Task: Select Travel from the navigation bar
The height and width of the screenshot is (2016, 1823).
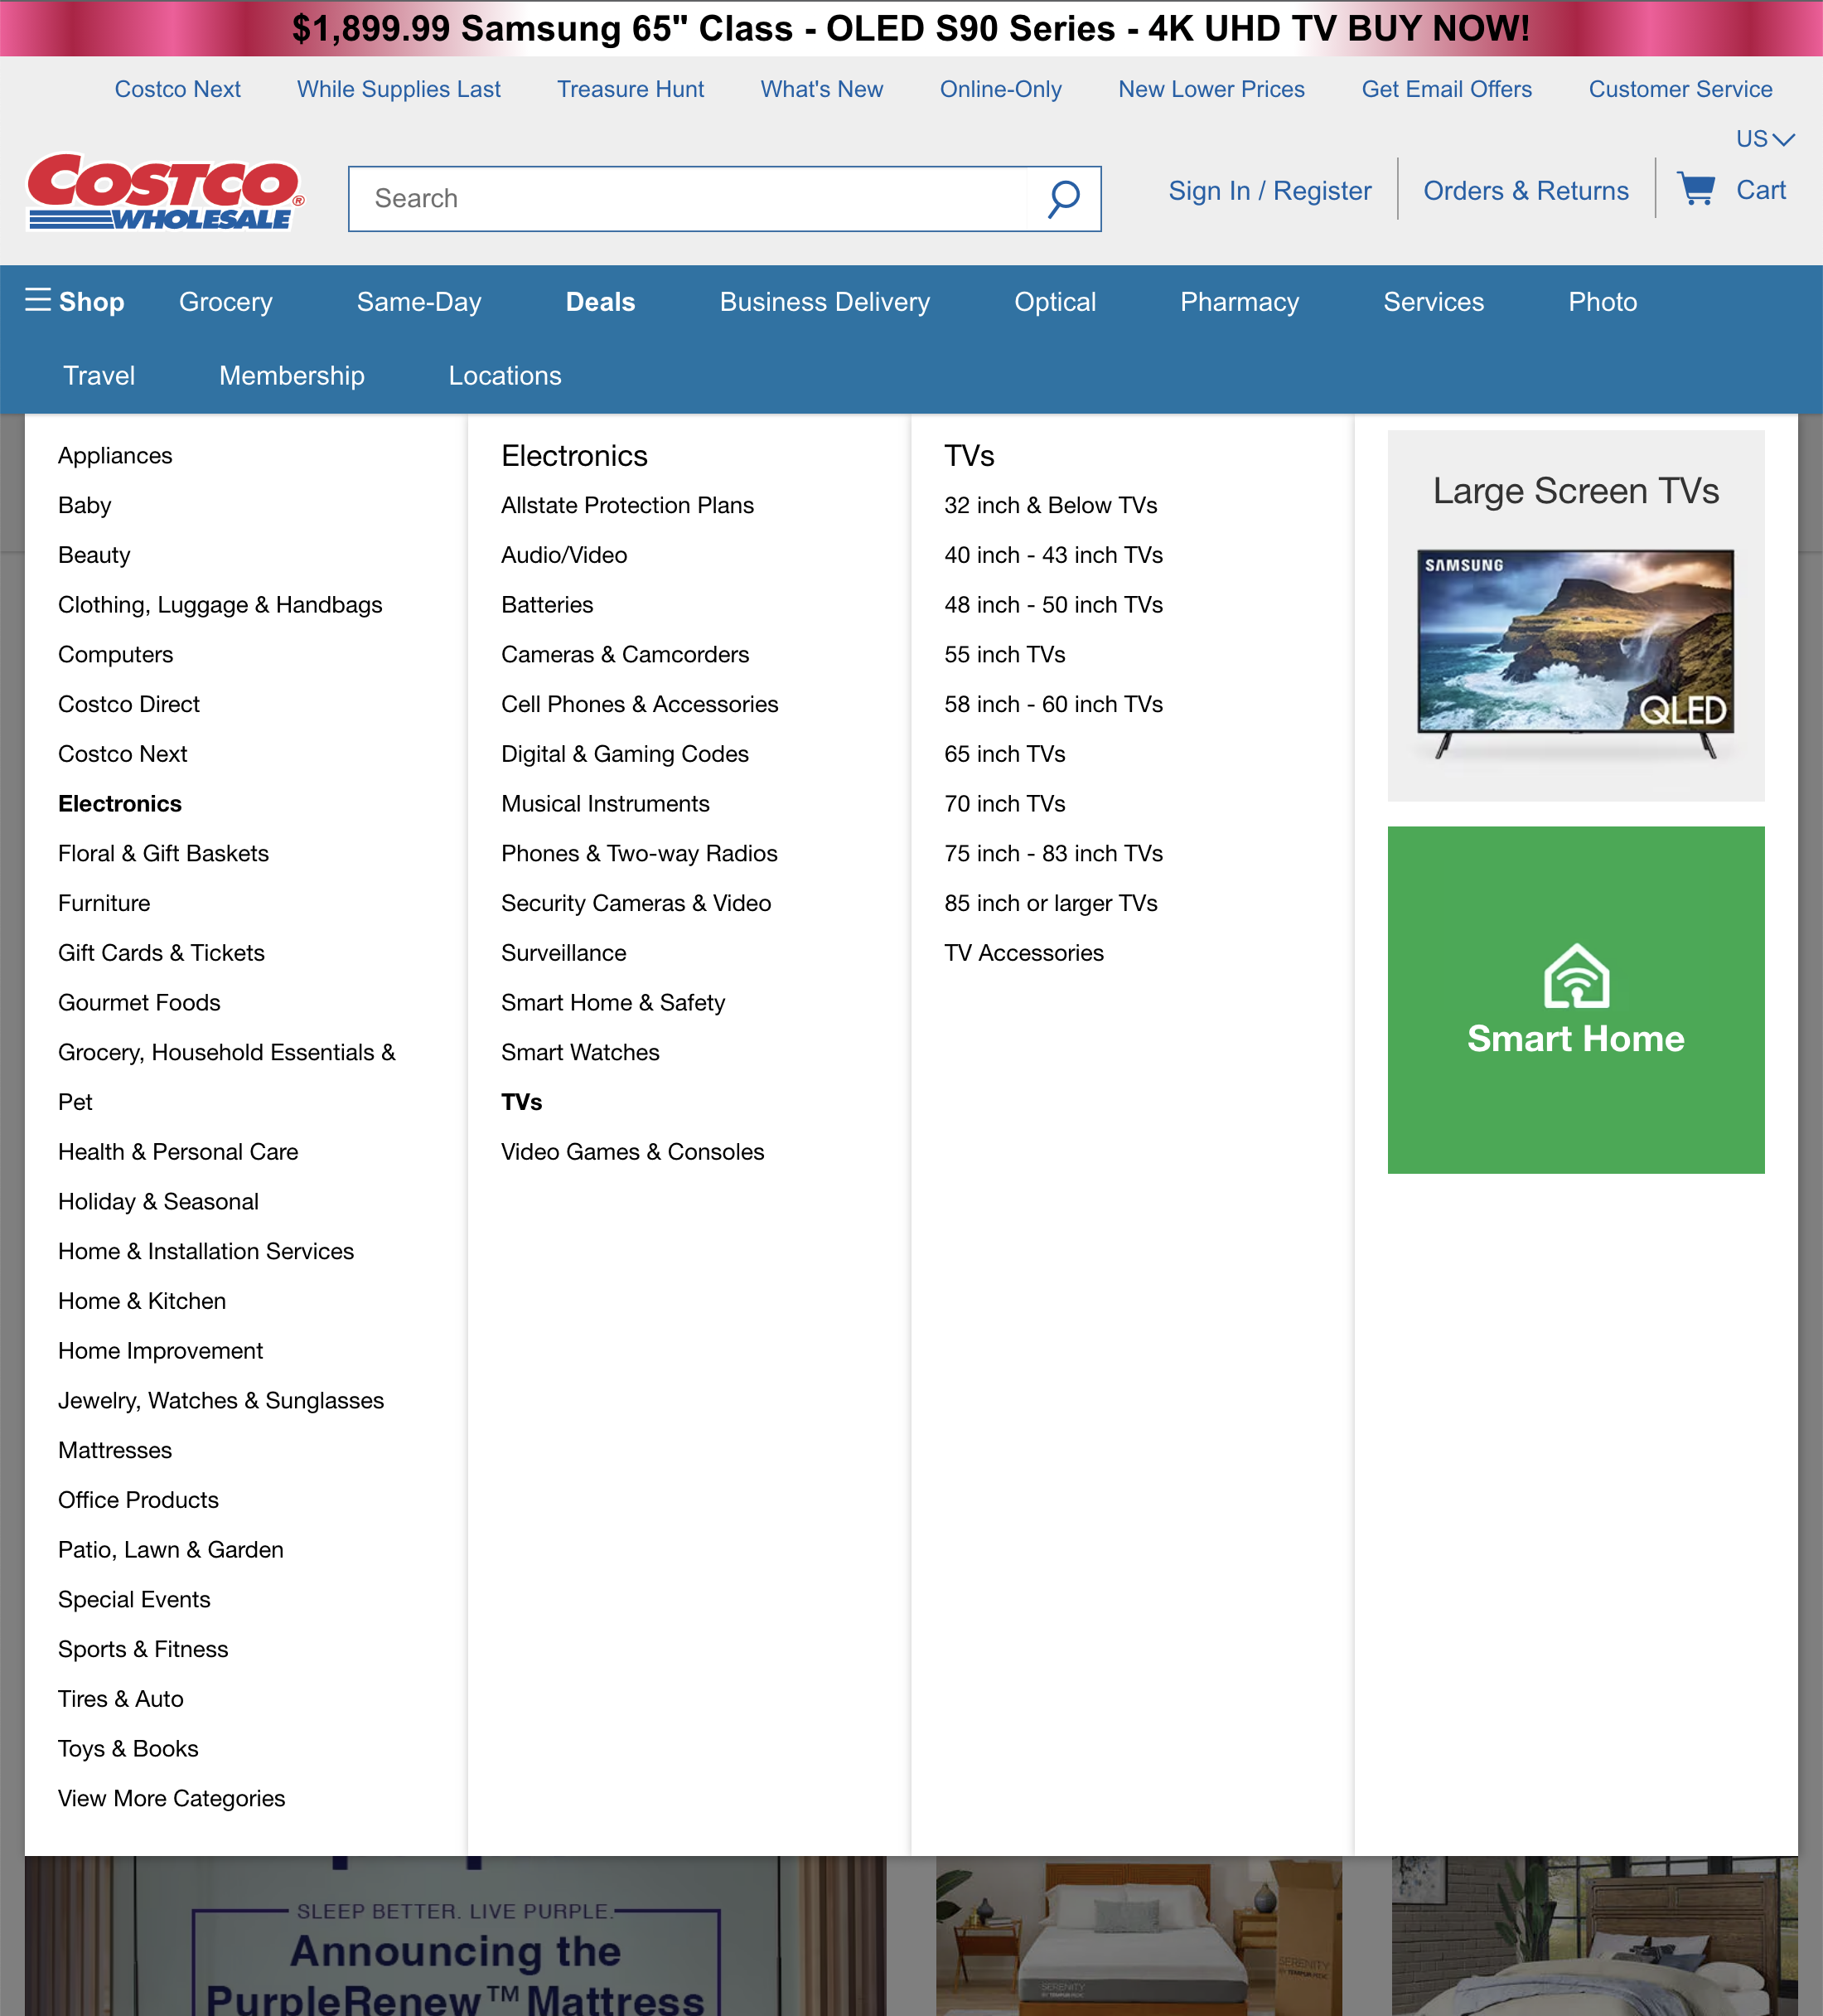Action: (98, 376)
